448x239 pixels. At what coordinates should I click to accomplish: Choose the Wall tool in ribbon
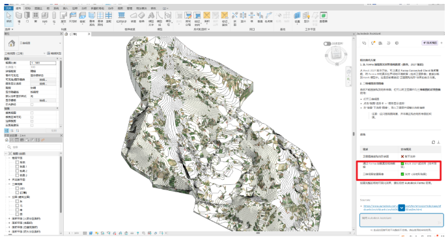pyautogui.click(x=19, y=17)
